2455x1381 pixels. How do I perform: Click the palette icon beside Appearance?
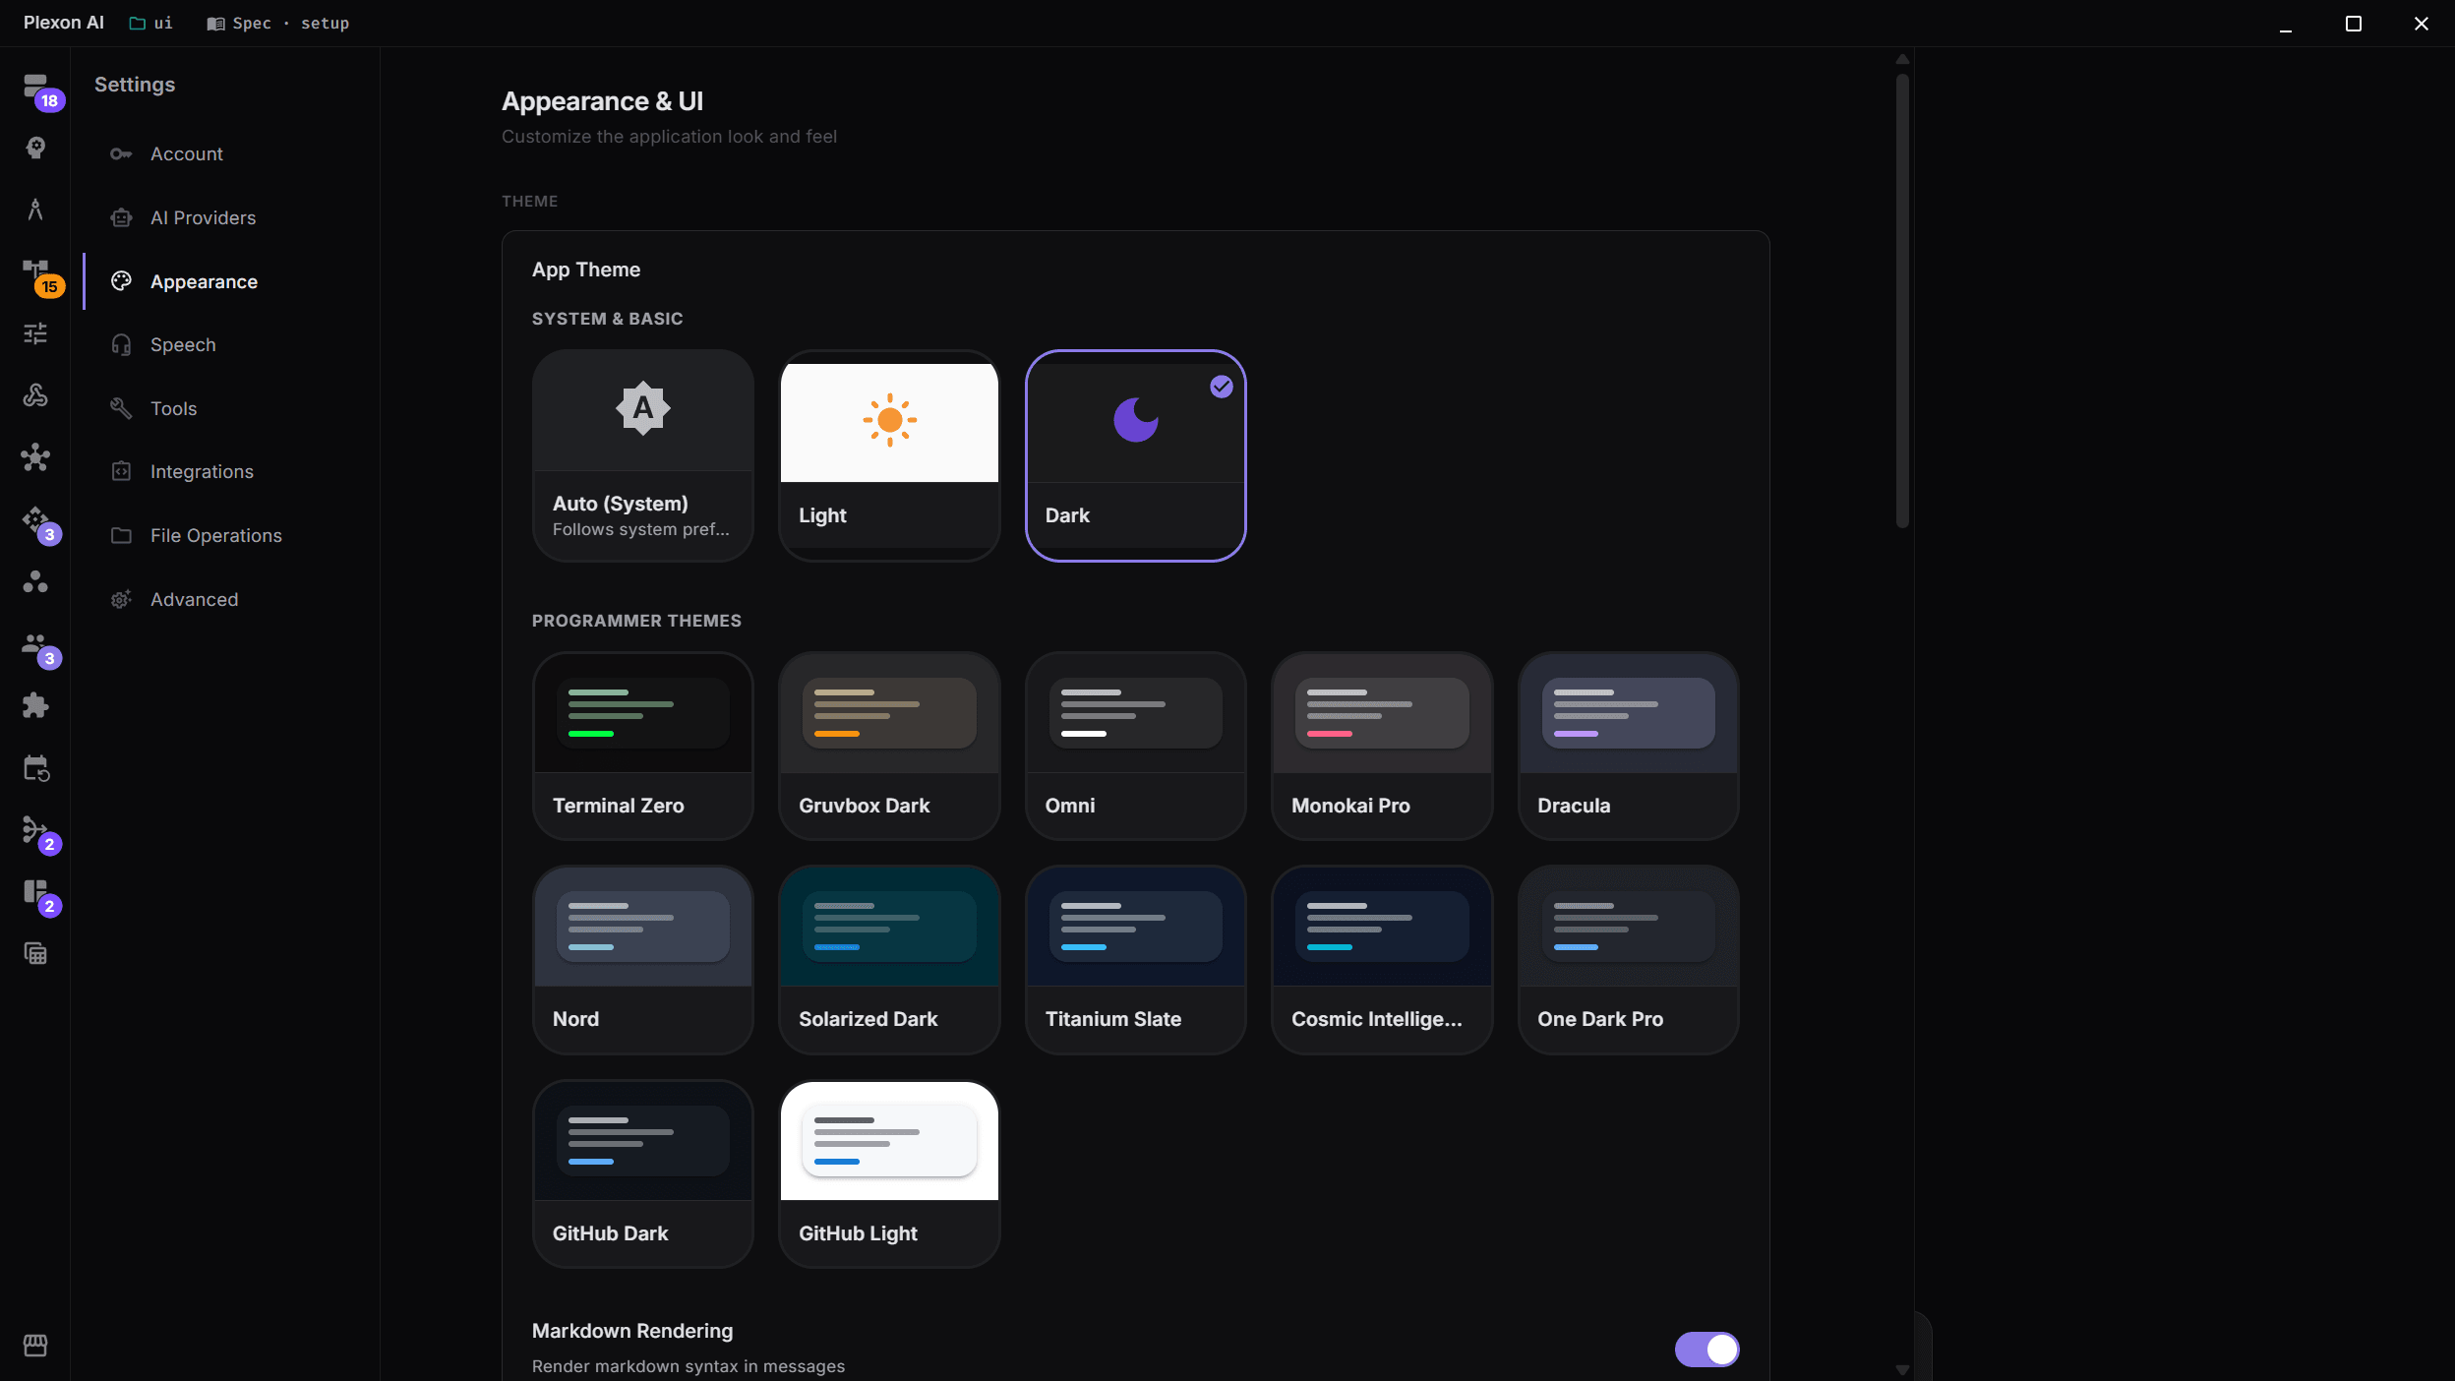121,281
